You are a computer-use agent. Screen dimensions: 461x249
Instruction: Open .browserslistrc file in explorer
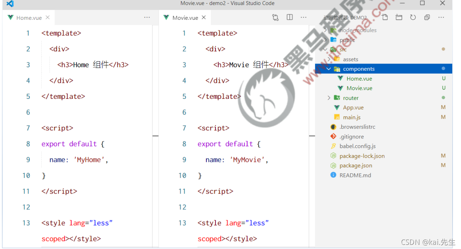[x=357, y=127]
